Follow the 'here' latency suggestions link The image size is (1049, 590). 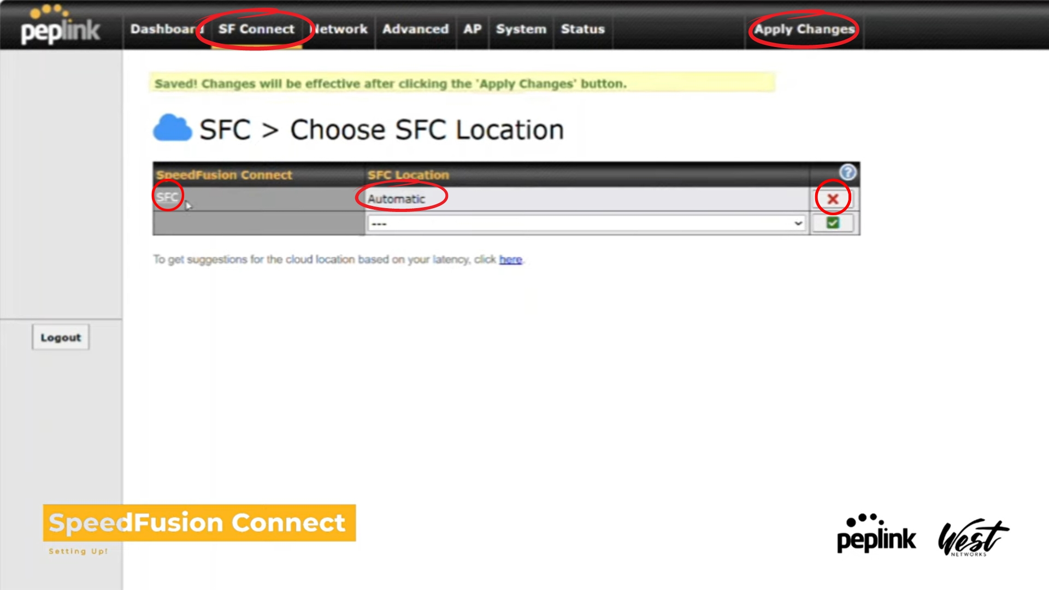click(510, 259)
